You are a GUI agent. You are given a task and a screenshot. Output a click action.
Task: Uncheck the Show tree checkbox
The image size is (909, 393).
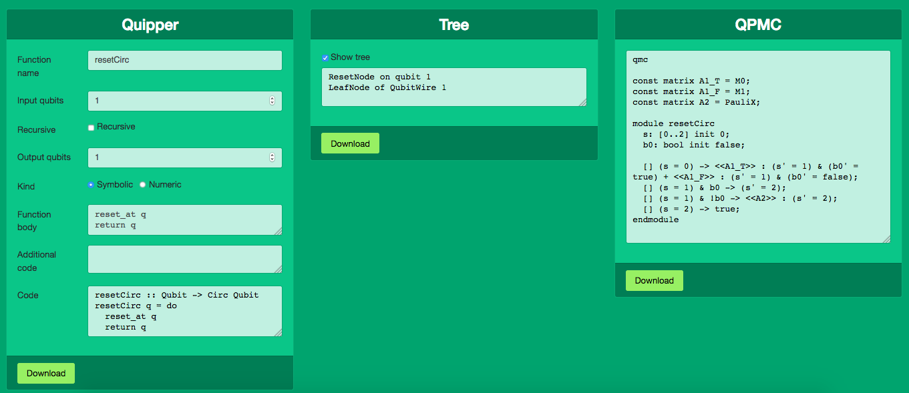click(325, 58)
